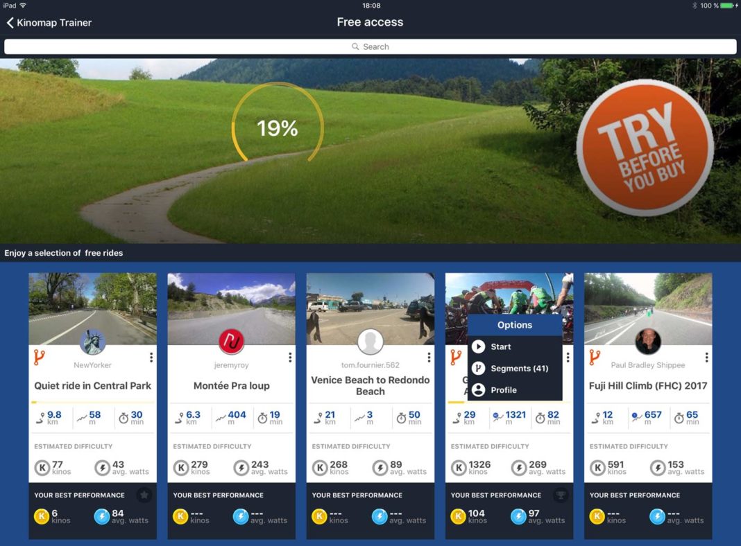Click Paul Bradley Shippee's profile picture
The image size is (741, 546).
[648, 342]
